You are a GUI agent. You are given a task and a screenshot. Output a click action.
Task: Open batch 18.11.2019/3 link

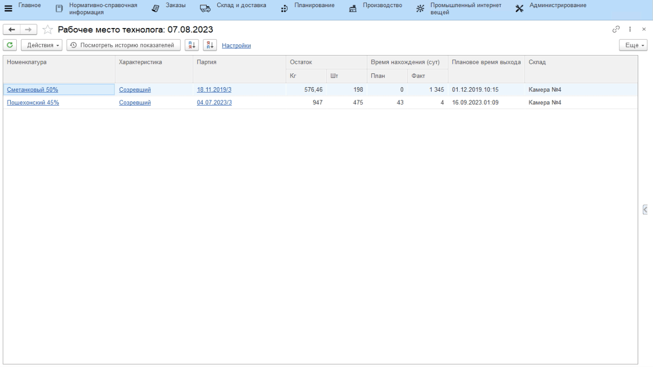(214, 90)
